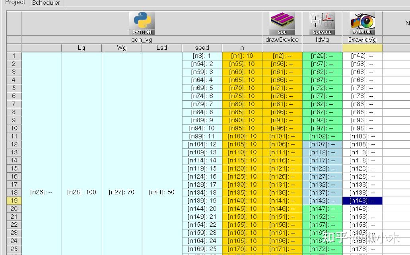Click the DrawIdVg tool label
410x255 pixels.
pos(362,40)
